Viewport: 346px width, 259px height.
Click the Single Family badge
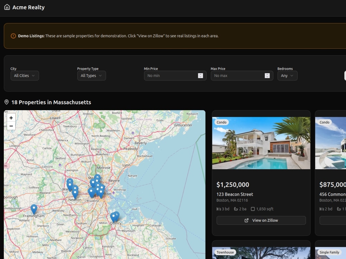click(329, 252)
